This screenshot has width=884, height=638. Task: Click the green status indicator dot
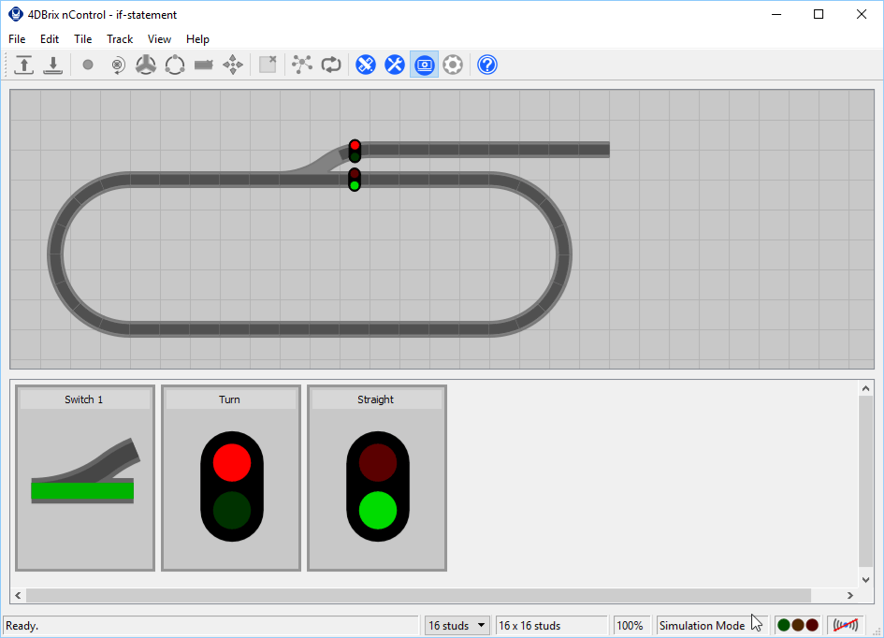click(x=784, y=625)
